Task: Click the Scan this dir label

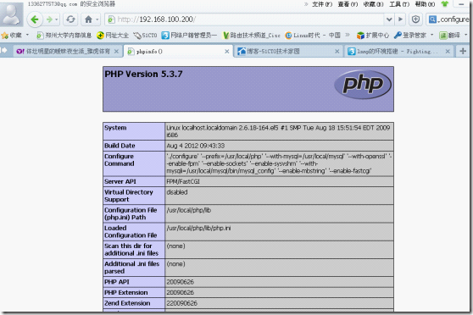Action: click(131, 250)
